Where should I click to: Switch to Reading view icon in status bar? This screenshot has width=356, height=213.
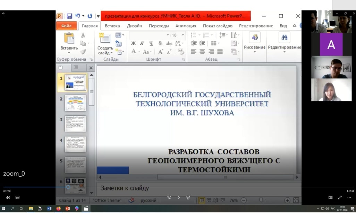(x=216, y=200)
